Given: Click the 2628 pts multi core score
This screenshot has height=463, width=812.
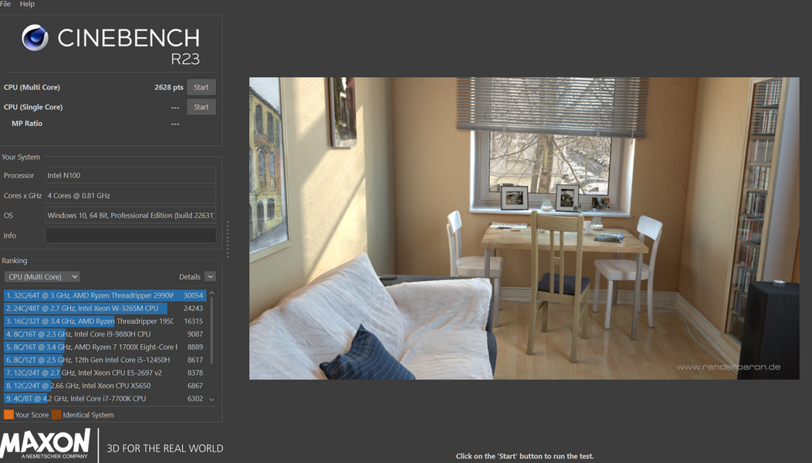Looking at the screenshot, I should point(169,87).
